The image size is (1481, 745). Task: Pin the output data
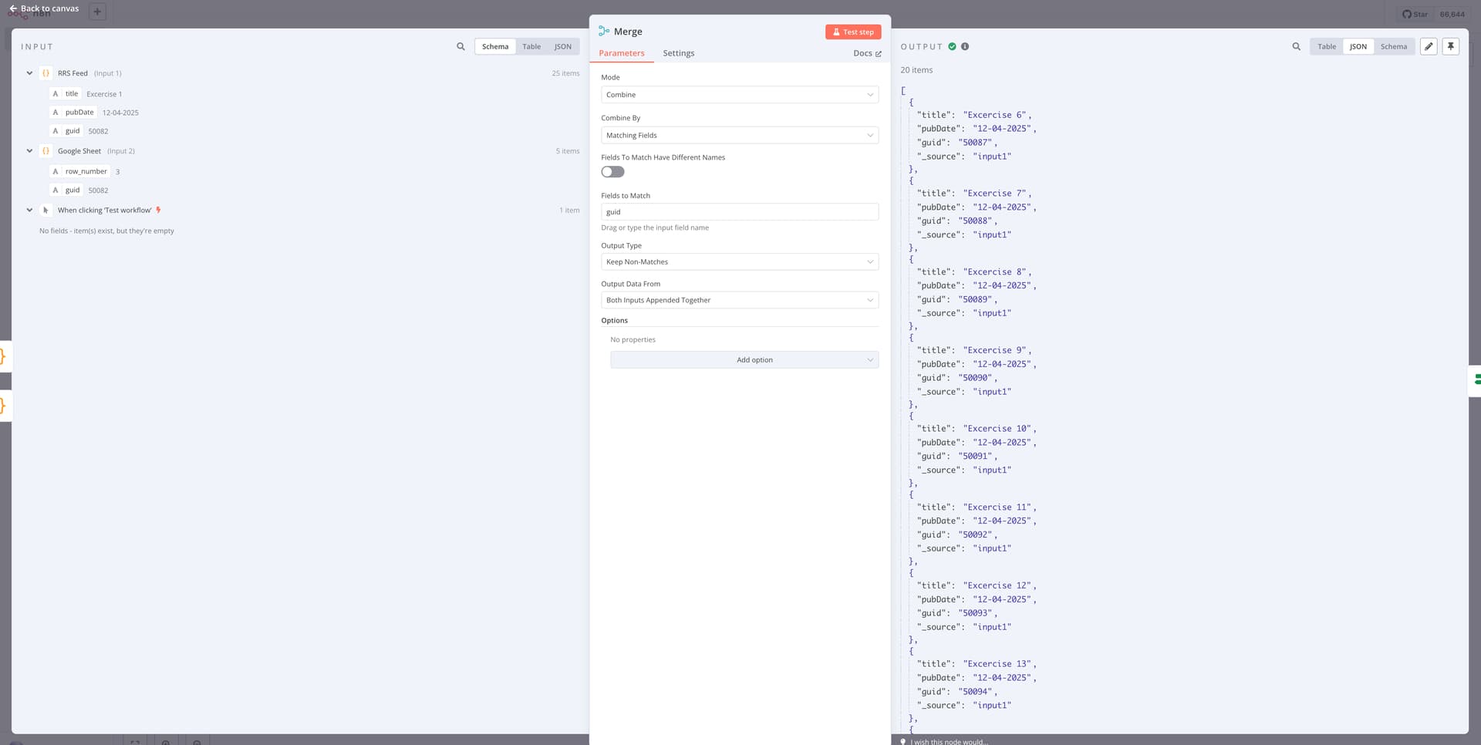point(1451,46)
